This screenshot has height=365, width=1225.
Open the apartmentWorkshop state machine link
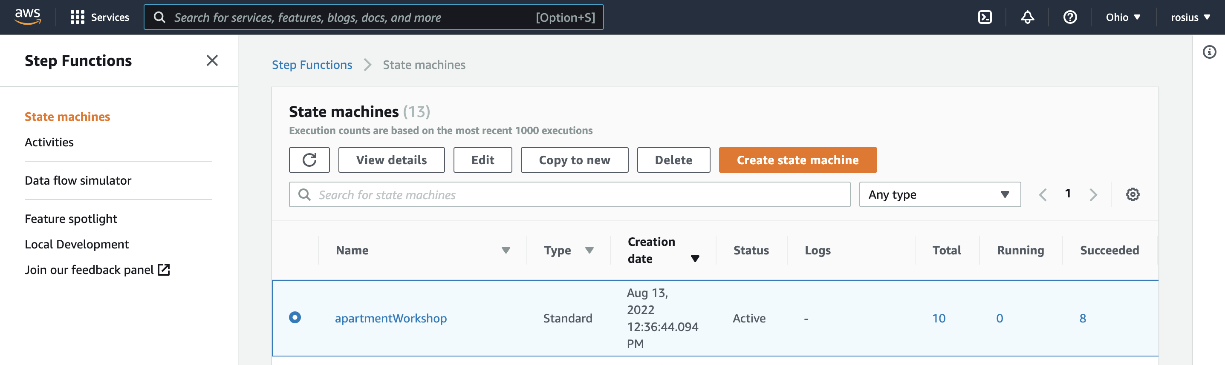[390, 318]
